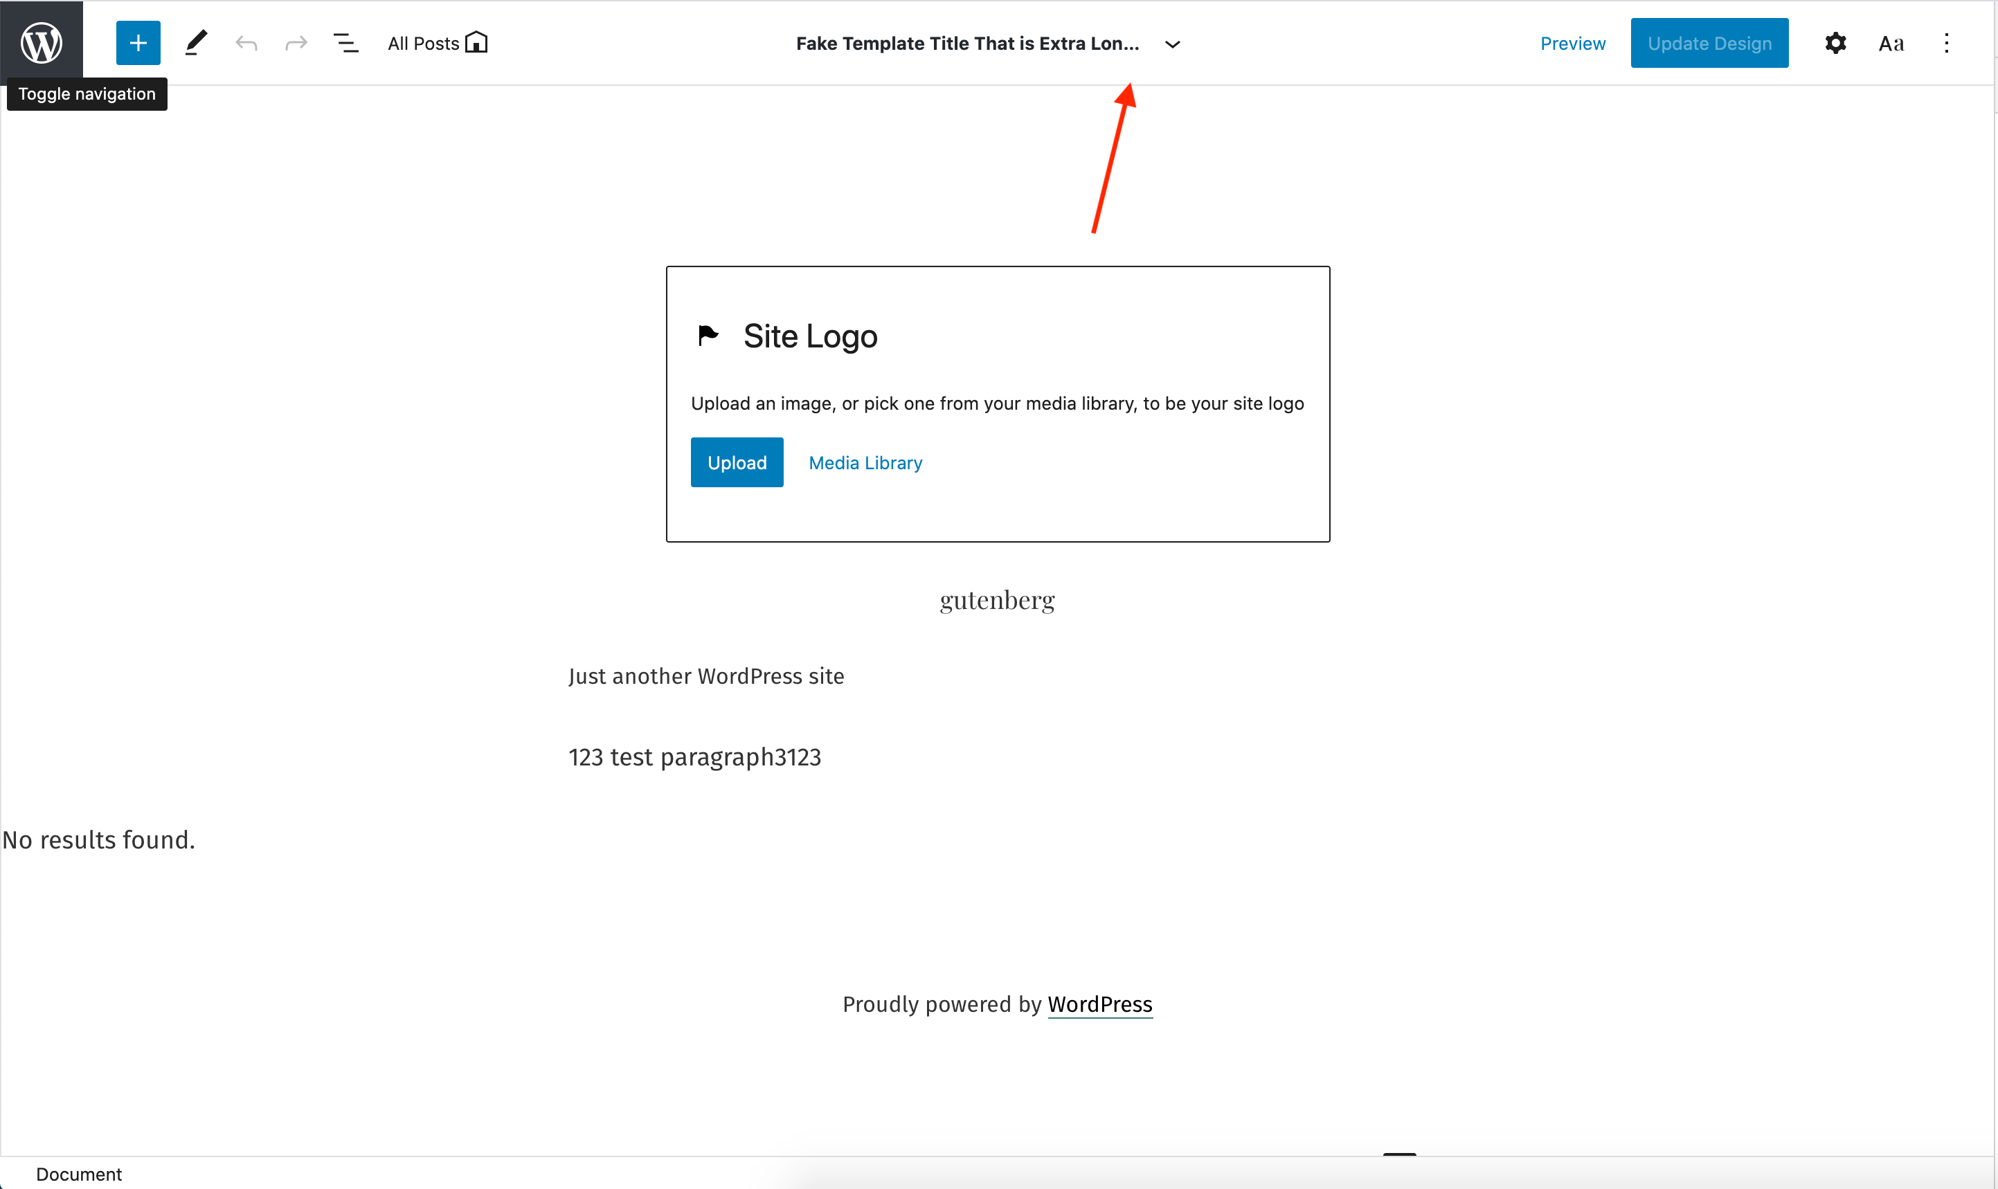Click the template title text in header
Screen dimensions: 1998x1189
(966, 44)
